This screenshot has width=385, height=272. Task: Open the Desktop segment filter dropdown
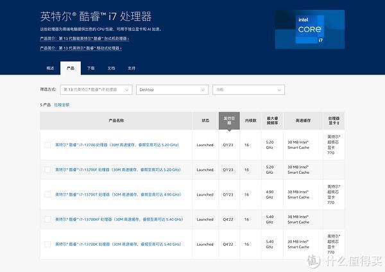(x=173, y=90)
